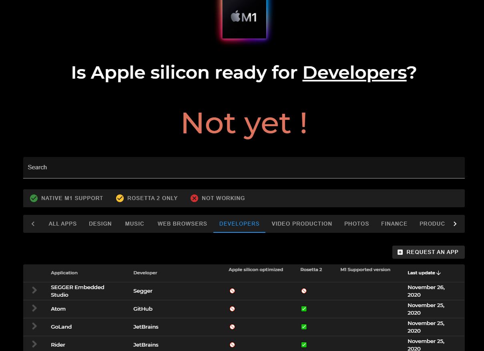Expand the Atom row details
The image size is (484, 351).
tap(34, 308)
